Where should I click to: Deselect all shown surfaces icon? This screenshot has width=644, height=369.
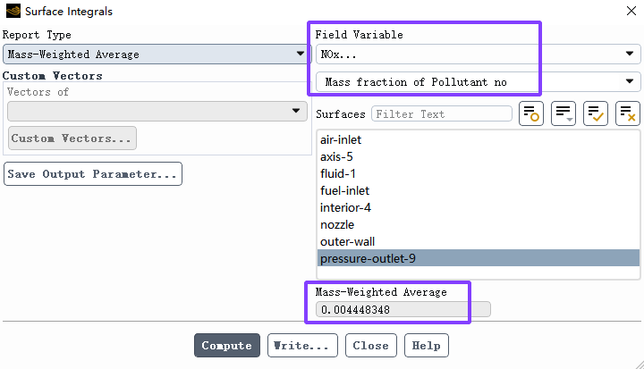coord(628,113)
